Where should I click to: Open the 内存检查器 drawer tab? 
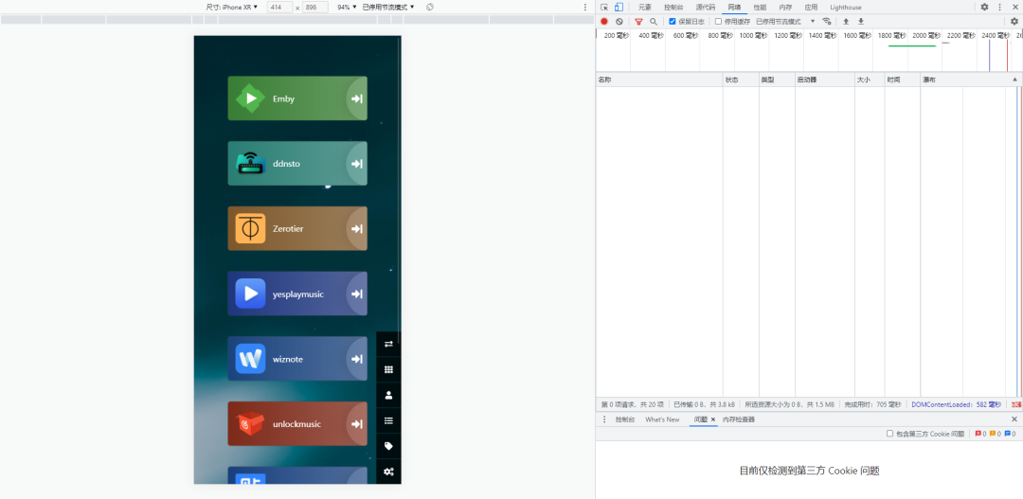pyautogui.click(x=739, y=419)
